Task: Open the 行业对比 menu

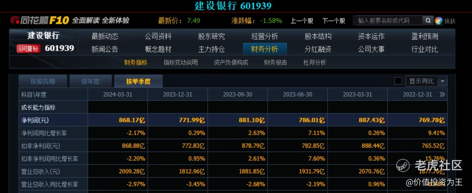Action: click(424, 49)
